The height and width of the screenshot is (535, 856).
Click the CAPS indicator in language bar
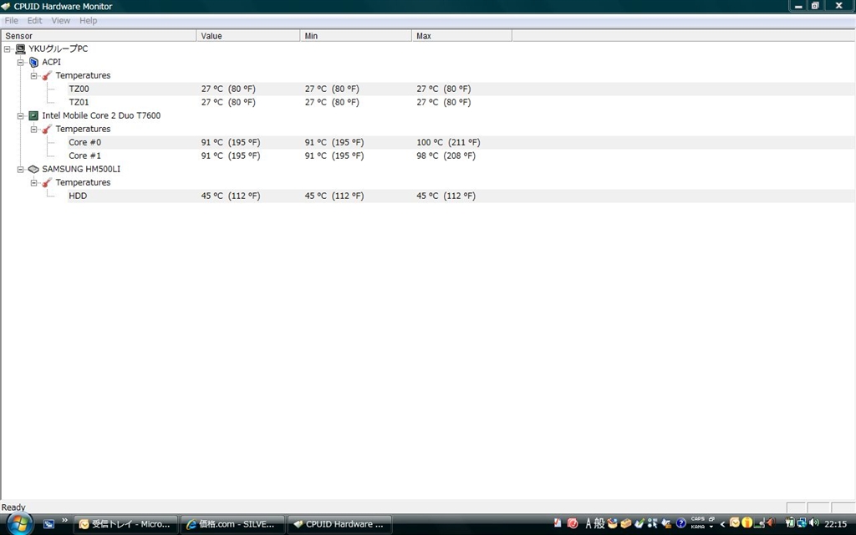point(698,518)
